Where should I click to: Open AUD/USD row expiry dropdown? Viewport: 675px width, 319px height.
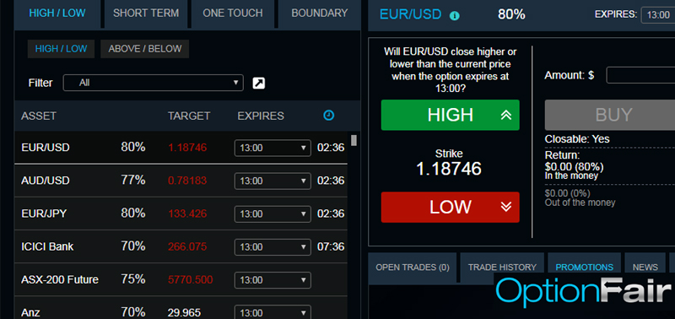pos(273,181)
